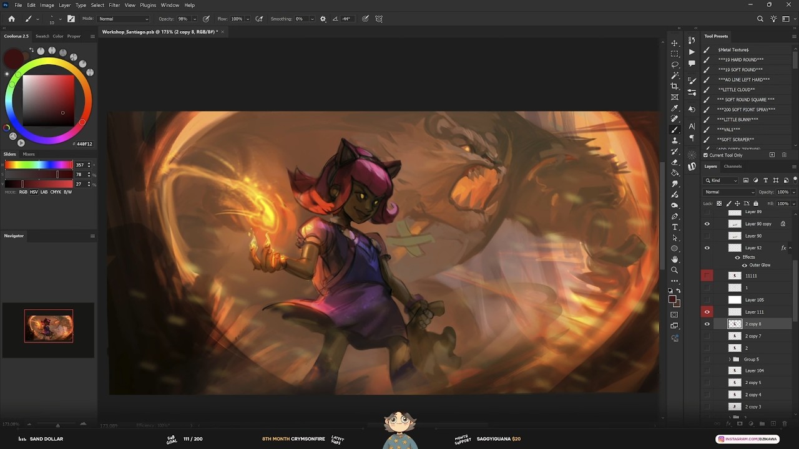799x449 pixels.
Task: Select the Eyedropper tool
Action: (674, 108)
